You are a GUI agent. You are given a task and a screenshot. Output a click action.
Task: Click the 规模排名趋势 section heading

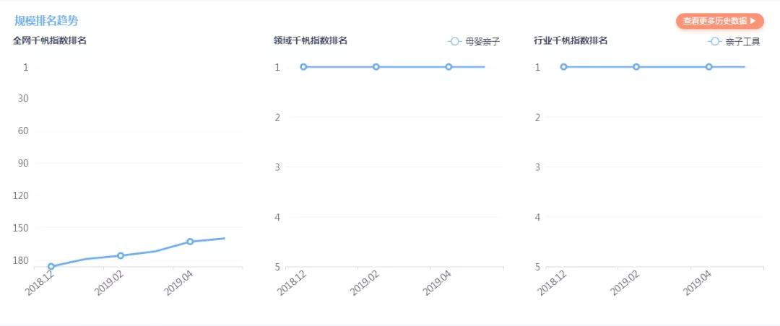(x=46, y=21)
